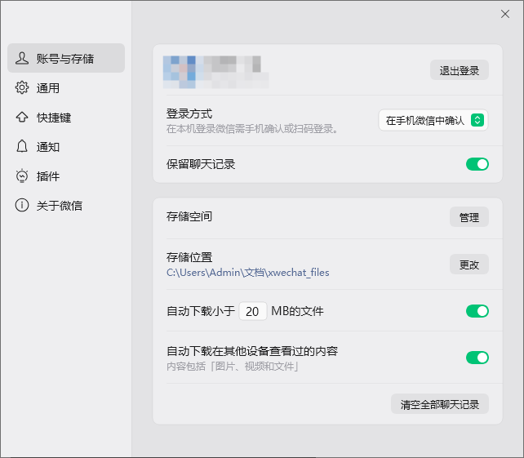
Task: Click the 内容包括「图片、视频和文件」 description
Action: [233, 367]
